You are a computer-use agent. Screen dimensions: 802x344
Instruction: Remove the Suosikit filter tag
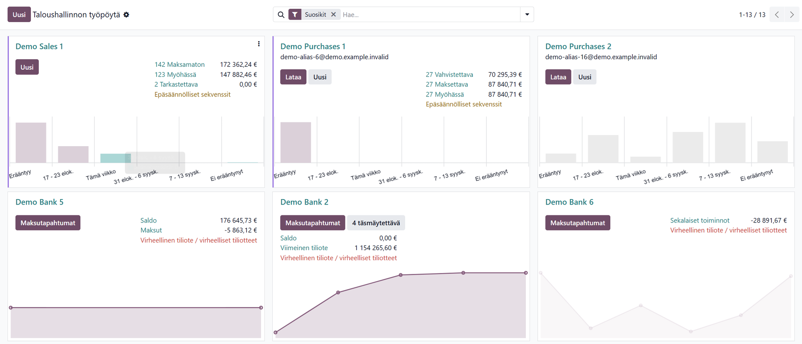click(x=333, y=15)
